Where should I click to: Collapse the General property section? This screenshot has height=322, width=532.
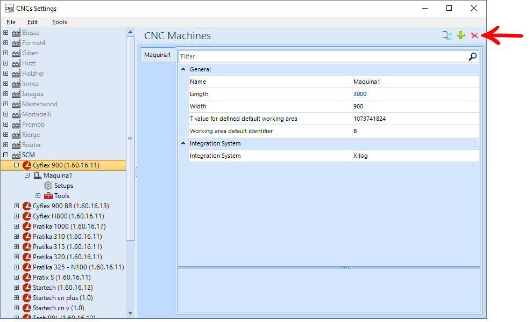[183, 69]
